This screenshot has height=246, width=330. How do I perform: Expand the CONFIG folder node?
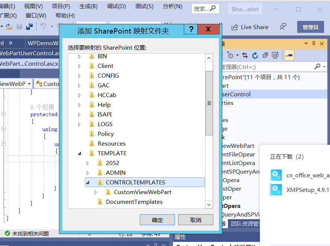click(79, 76)
